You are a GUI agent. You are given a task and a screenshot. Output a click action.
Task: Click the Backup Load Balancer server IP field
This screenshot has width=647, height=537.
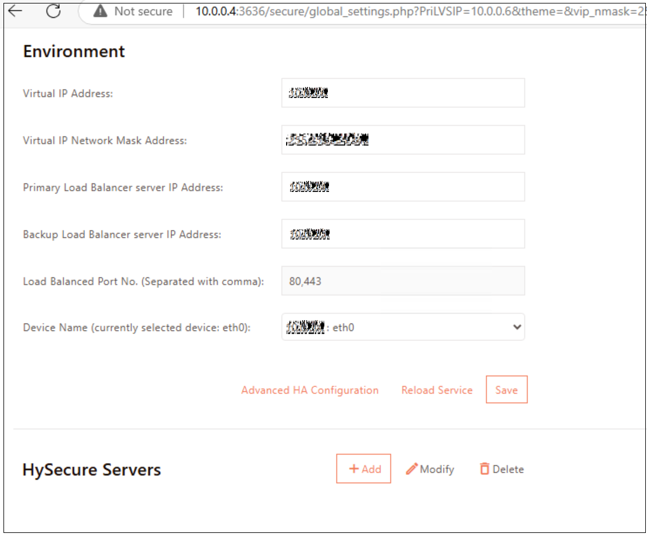[403, 234]
